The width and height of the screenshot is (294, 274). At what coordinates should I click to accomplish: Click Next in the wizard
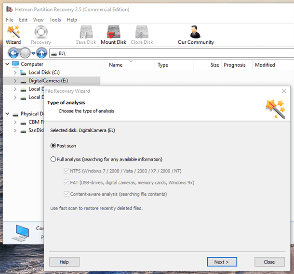[222, 262]
